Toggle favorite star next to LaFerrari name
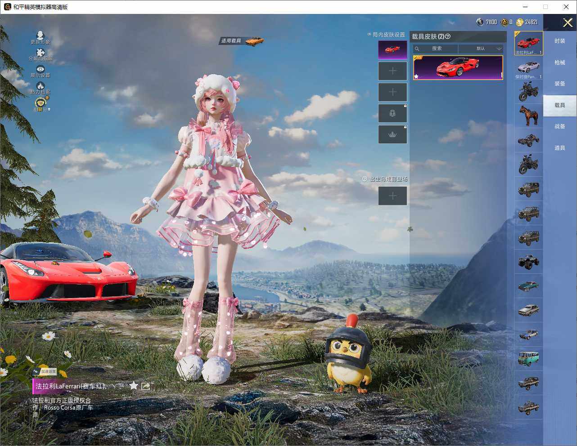This screenshot has height=446, width=577. [134, 386]
